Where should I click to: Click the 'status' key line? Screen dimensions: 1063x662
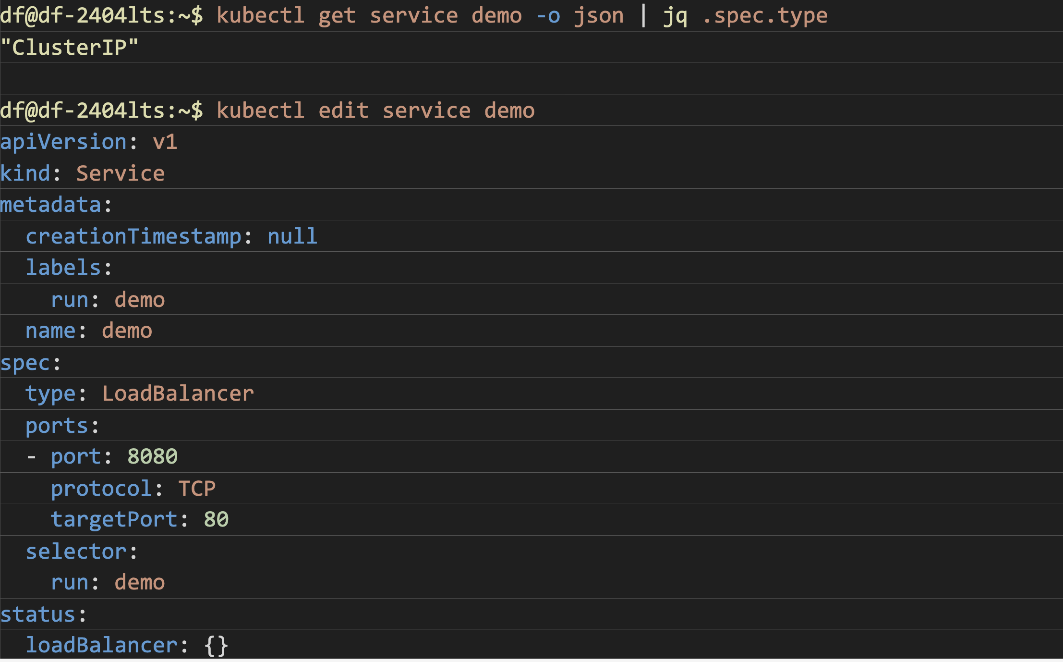pyautogui.click(x=38, y=614)
